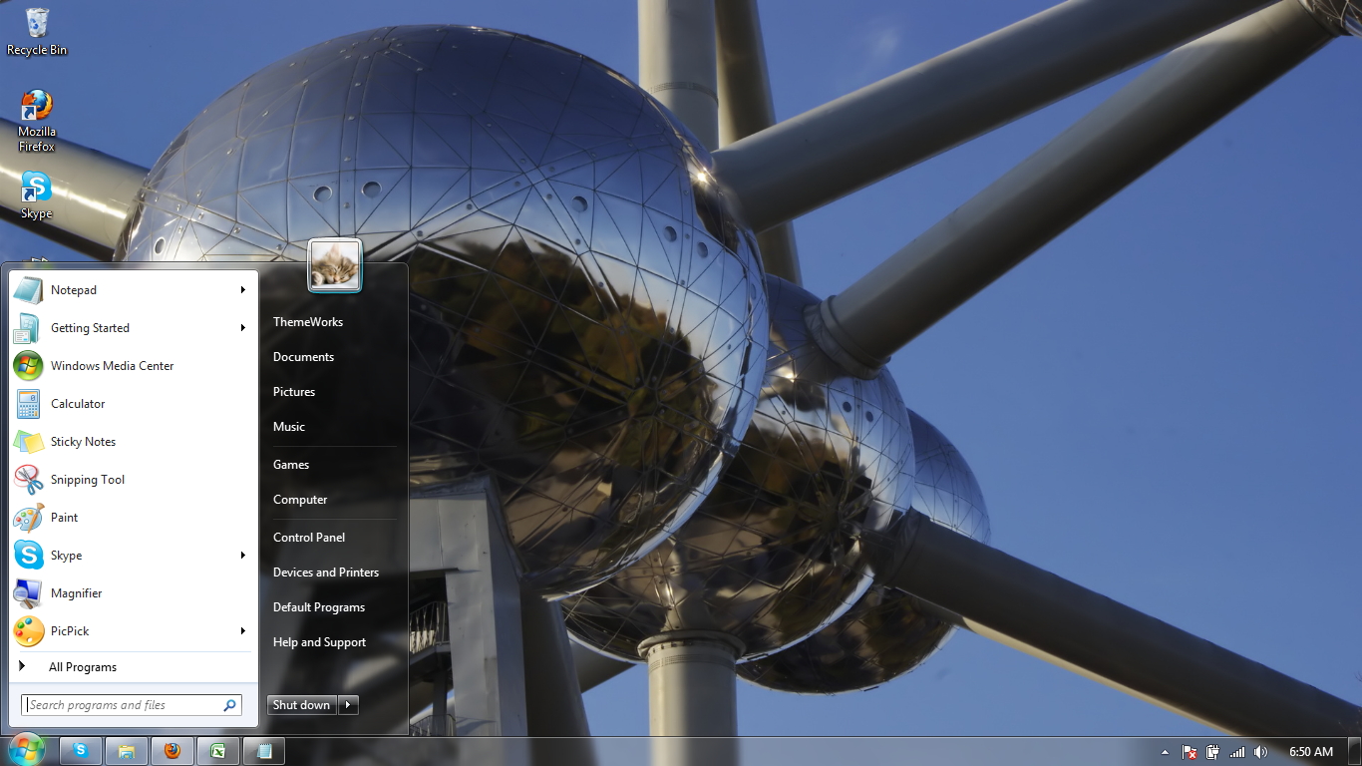Click the search programs and files field

click(x=130, y=704)
